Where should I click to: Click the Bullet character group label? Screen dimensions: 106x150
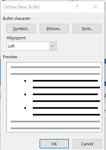pyautogui.click(x=17, y=19)
